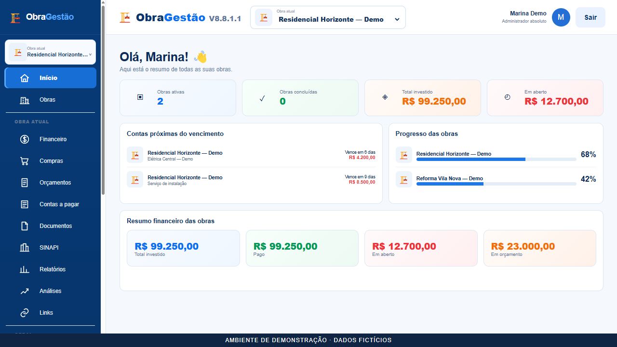Open Orçamentos from the sidebar

(x=51, y=183)
